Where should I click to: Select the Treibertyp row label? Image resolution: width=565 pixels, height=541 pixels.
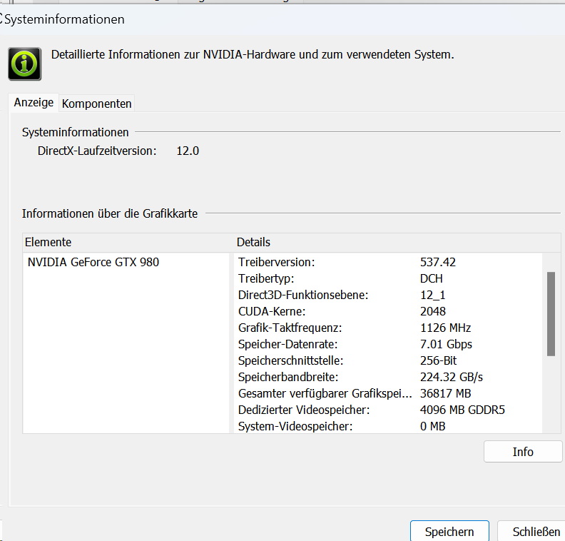[266, 278]
